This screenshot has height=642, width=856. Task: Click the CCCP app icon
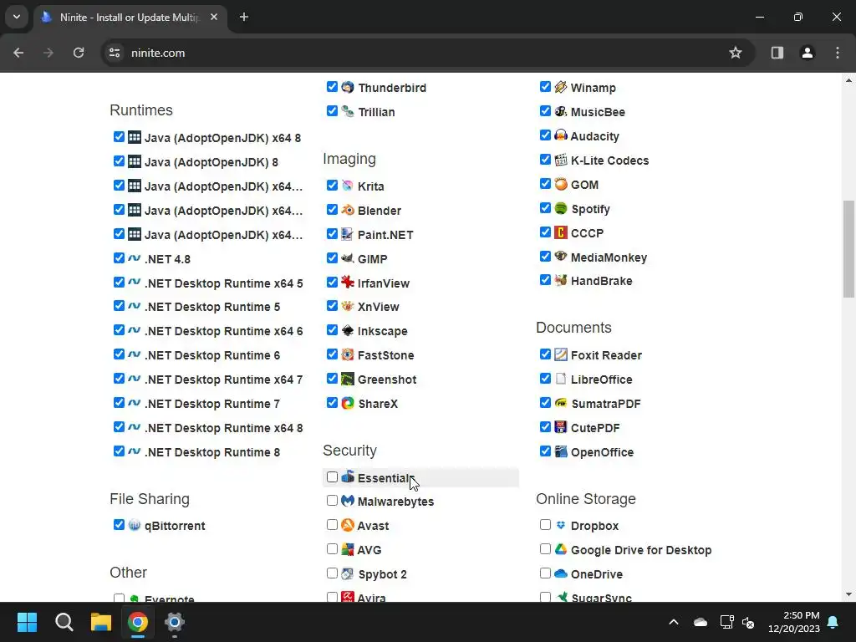[x=561, y=232]
